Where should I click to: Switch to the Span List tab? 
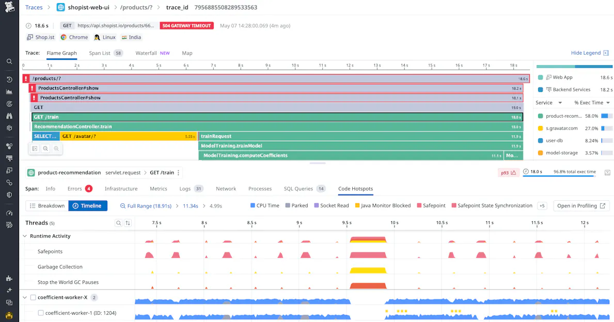(x=100, y=53)
